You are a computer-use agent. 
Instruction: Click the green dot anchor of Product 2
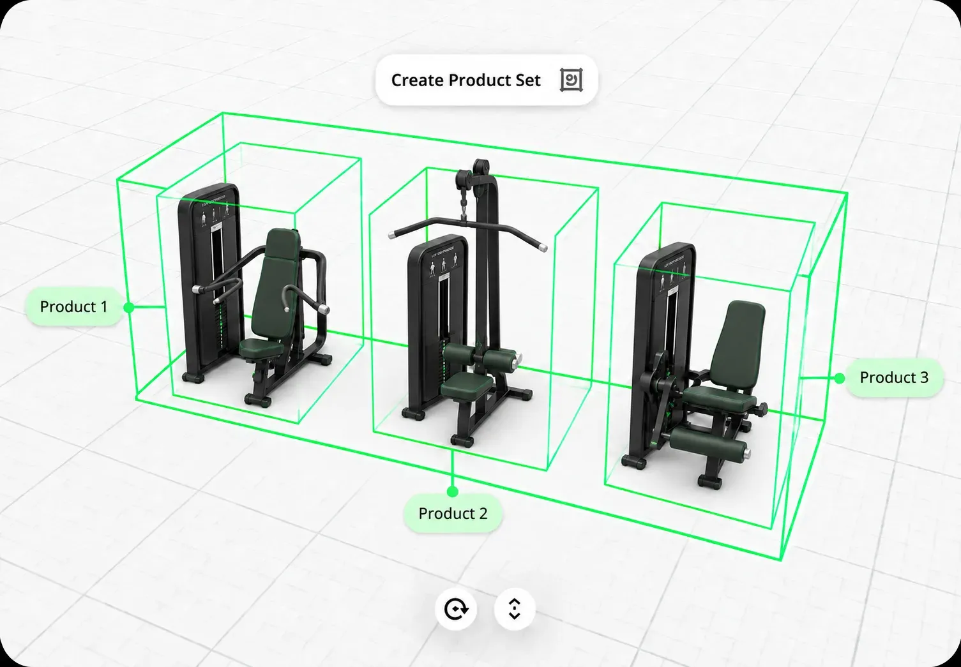click(x=453, y=491)
